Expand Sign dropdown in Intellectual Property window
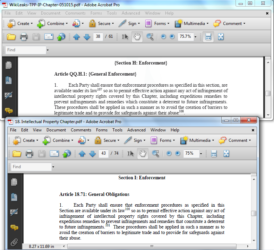Screen dimensions: 274x250 coord(144,140)
